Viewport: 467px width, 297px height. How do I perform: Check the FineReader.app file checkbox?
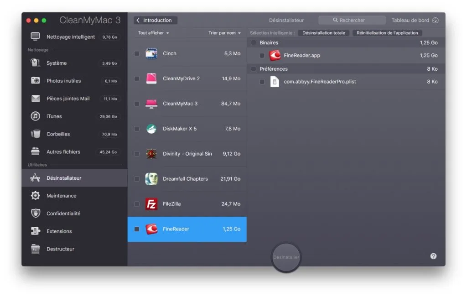(262, 55)
